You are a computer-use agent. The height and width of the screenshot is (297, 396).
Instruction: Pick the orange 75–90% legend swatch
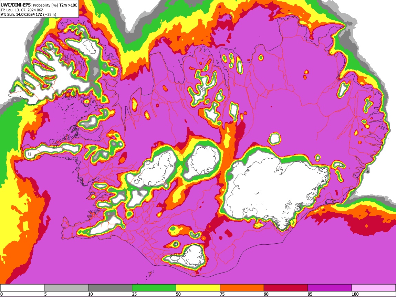[x=242, y=288]
